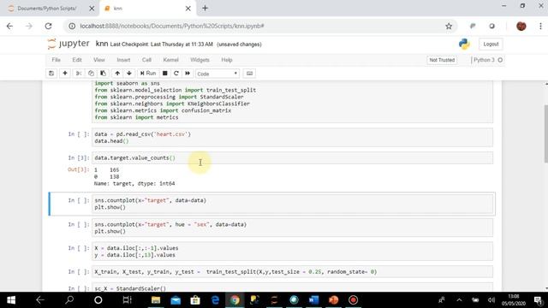The width and height of the screenshot is (548, 308).
Task: Rename notebook by clicking knn title
Action: (x=102, y=44)
